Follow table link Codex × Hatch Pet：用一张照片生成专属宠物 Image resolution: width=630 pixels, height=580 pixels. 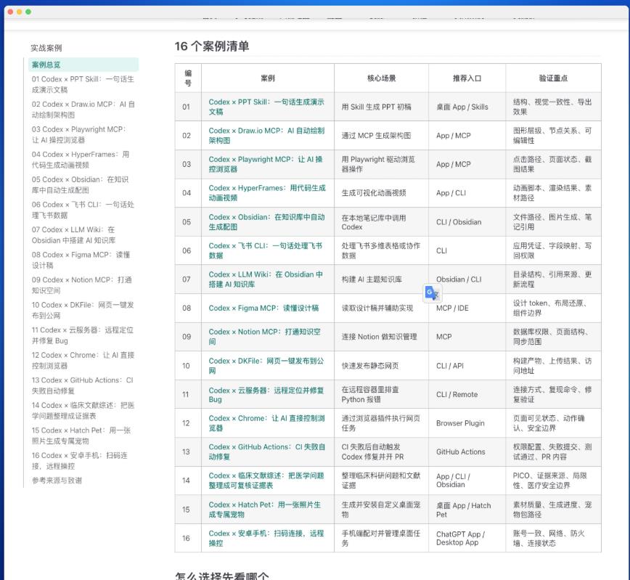pyautogui.click(x=264, y=510)
